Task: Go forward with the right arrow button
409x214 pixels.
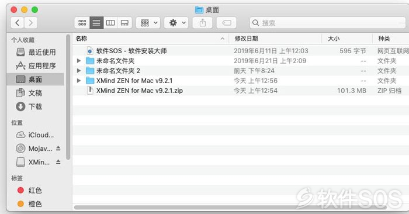Action: (x=31, y=23)
